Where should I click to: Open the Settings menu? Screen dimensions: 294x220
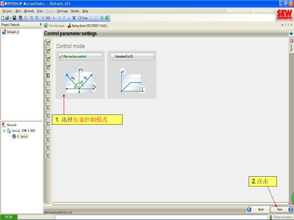click(62, 11)
